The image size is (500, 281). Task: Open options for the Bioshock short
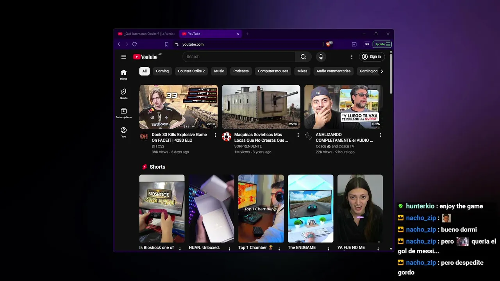180,249
